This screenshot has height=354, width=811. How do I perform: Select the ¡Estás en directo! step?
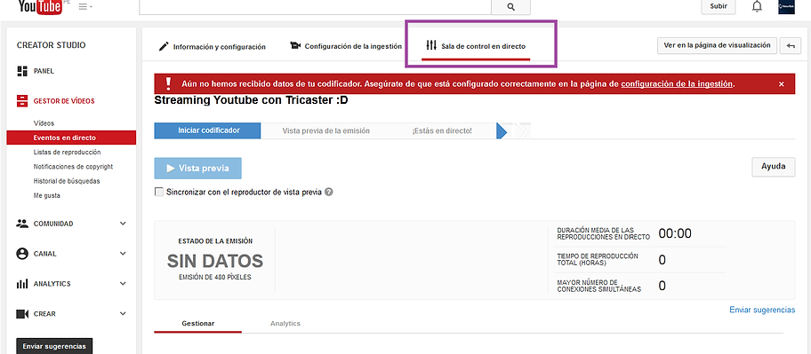(442, 131)
